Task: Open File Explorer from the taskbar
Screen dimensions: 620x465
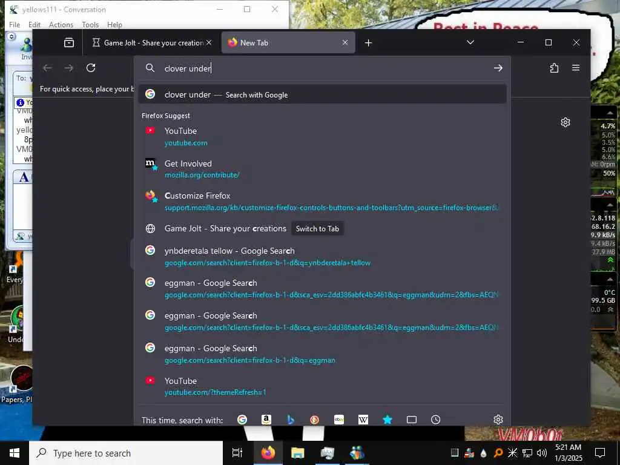Action: (297, 453)
